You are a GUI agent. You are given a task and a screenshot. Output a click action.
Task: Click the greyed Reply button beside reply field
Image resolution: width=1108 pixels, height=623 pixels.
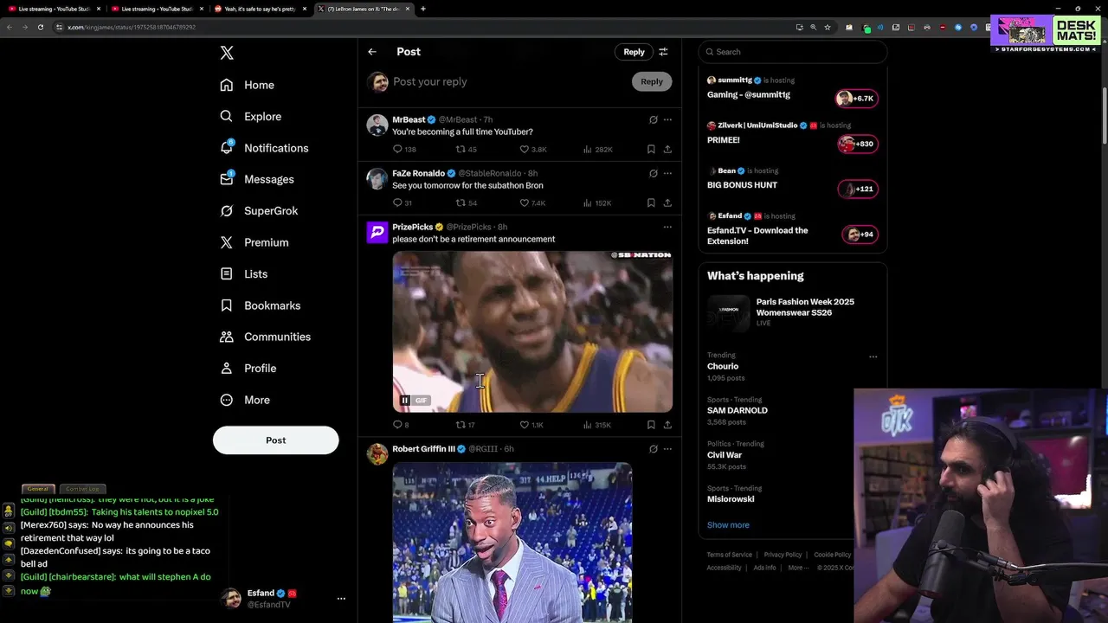coord(651,81)
